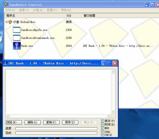The height and width of the screenshot is (139, 159).
Task: Click the 进度 progress bar
Action: coord(56,128)
